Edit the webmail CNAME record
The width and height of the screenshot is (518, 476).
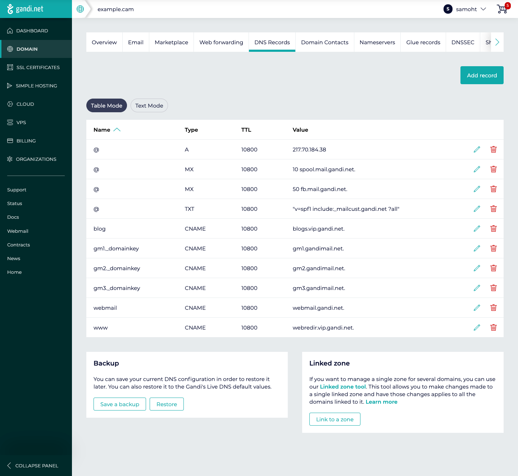pyautogui.click(x=477, y=308)
